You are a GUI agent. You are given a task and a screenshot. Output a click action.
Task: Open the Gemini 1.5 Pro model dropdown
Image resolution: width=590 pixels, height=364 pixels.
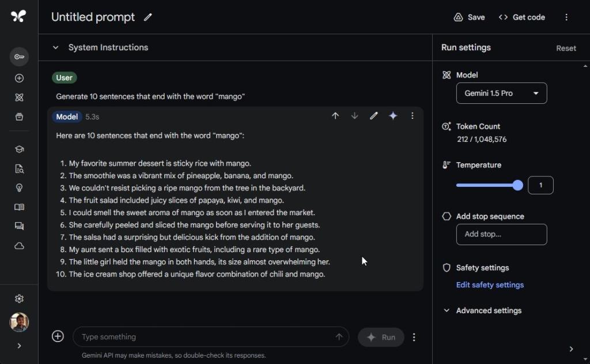501,93
